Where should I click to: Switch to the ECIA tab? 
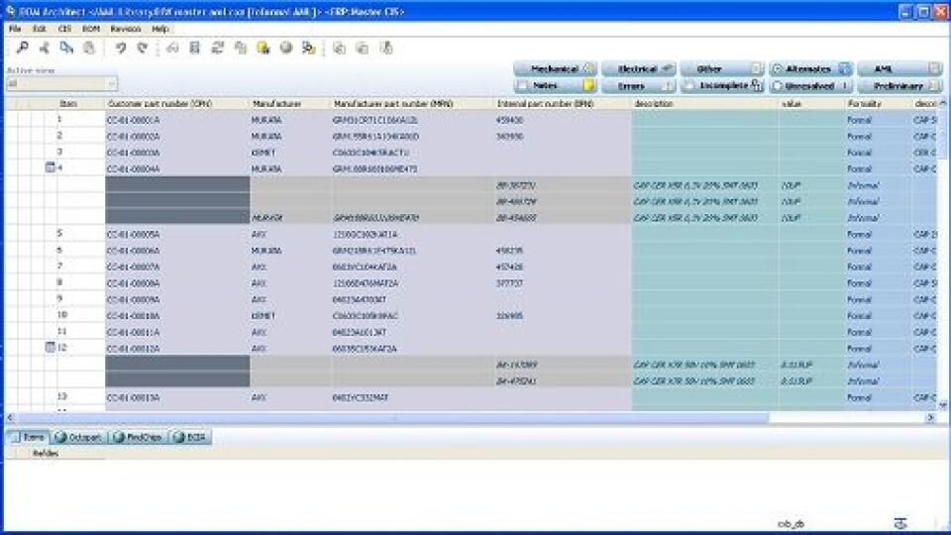pos(190,437)
